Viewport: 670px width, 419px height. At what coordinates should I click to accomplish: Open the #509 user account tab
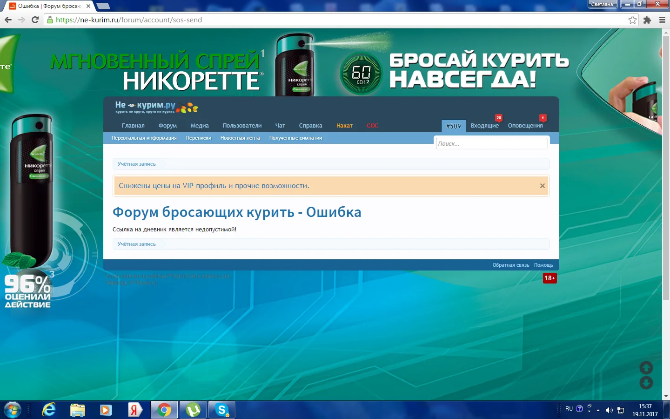click(453, 126)
